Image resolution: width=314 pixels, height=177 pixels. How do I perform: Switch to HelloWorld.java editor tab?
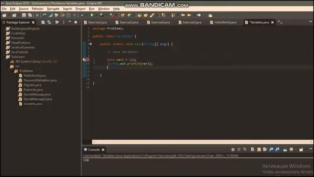[223, 22]
